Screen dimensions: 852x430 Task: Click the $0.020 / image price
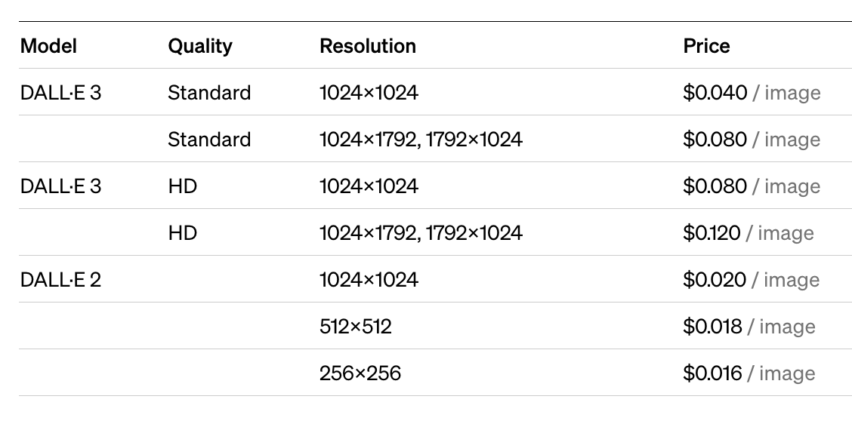coord(751,280)
